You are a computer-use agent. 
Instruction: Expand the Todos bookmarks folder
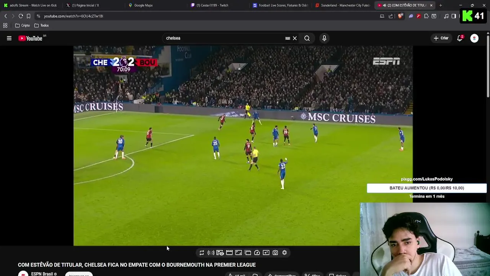click(41, 25)
